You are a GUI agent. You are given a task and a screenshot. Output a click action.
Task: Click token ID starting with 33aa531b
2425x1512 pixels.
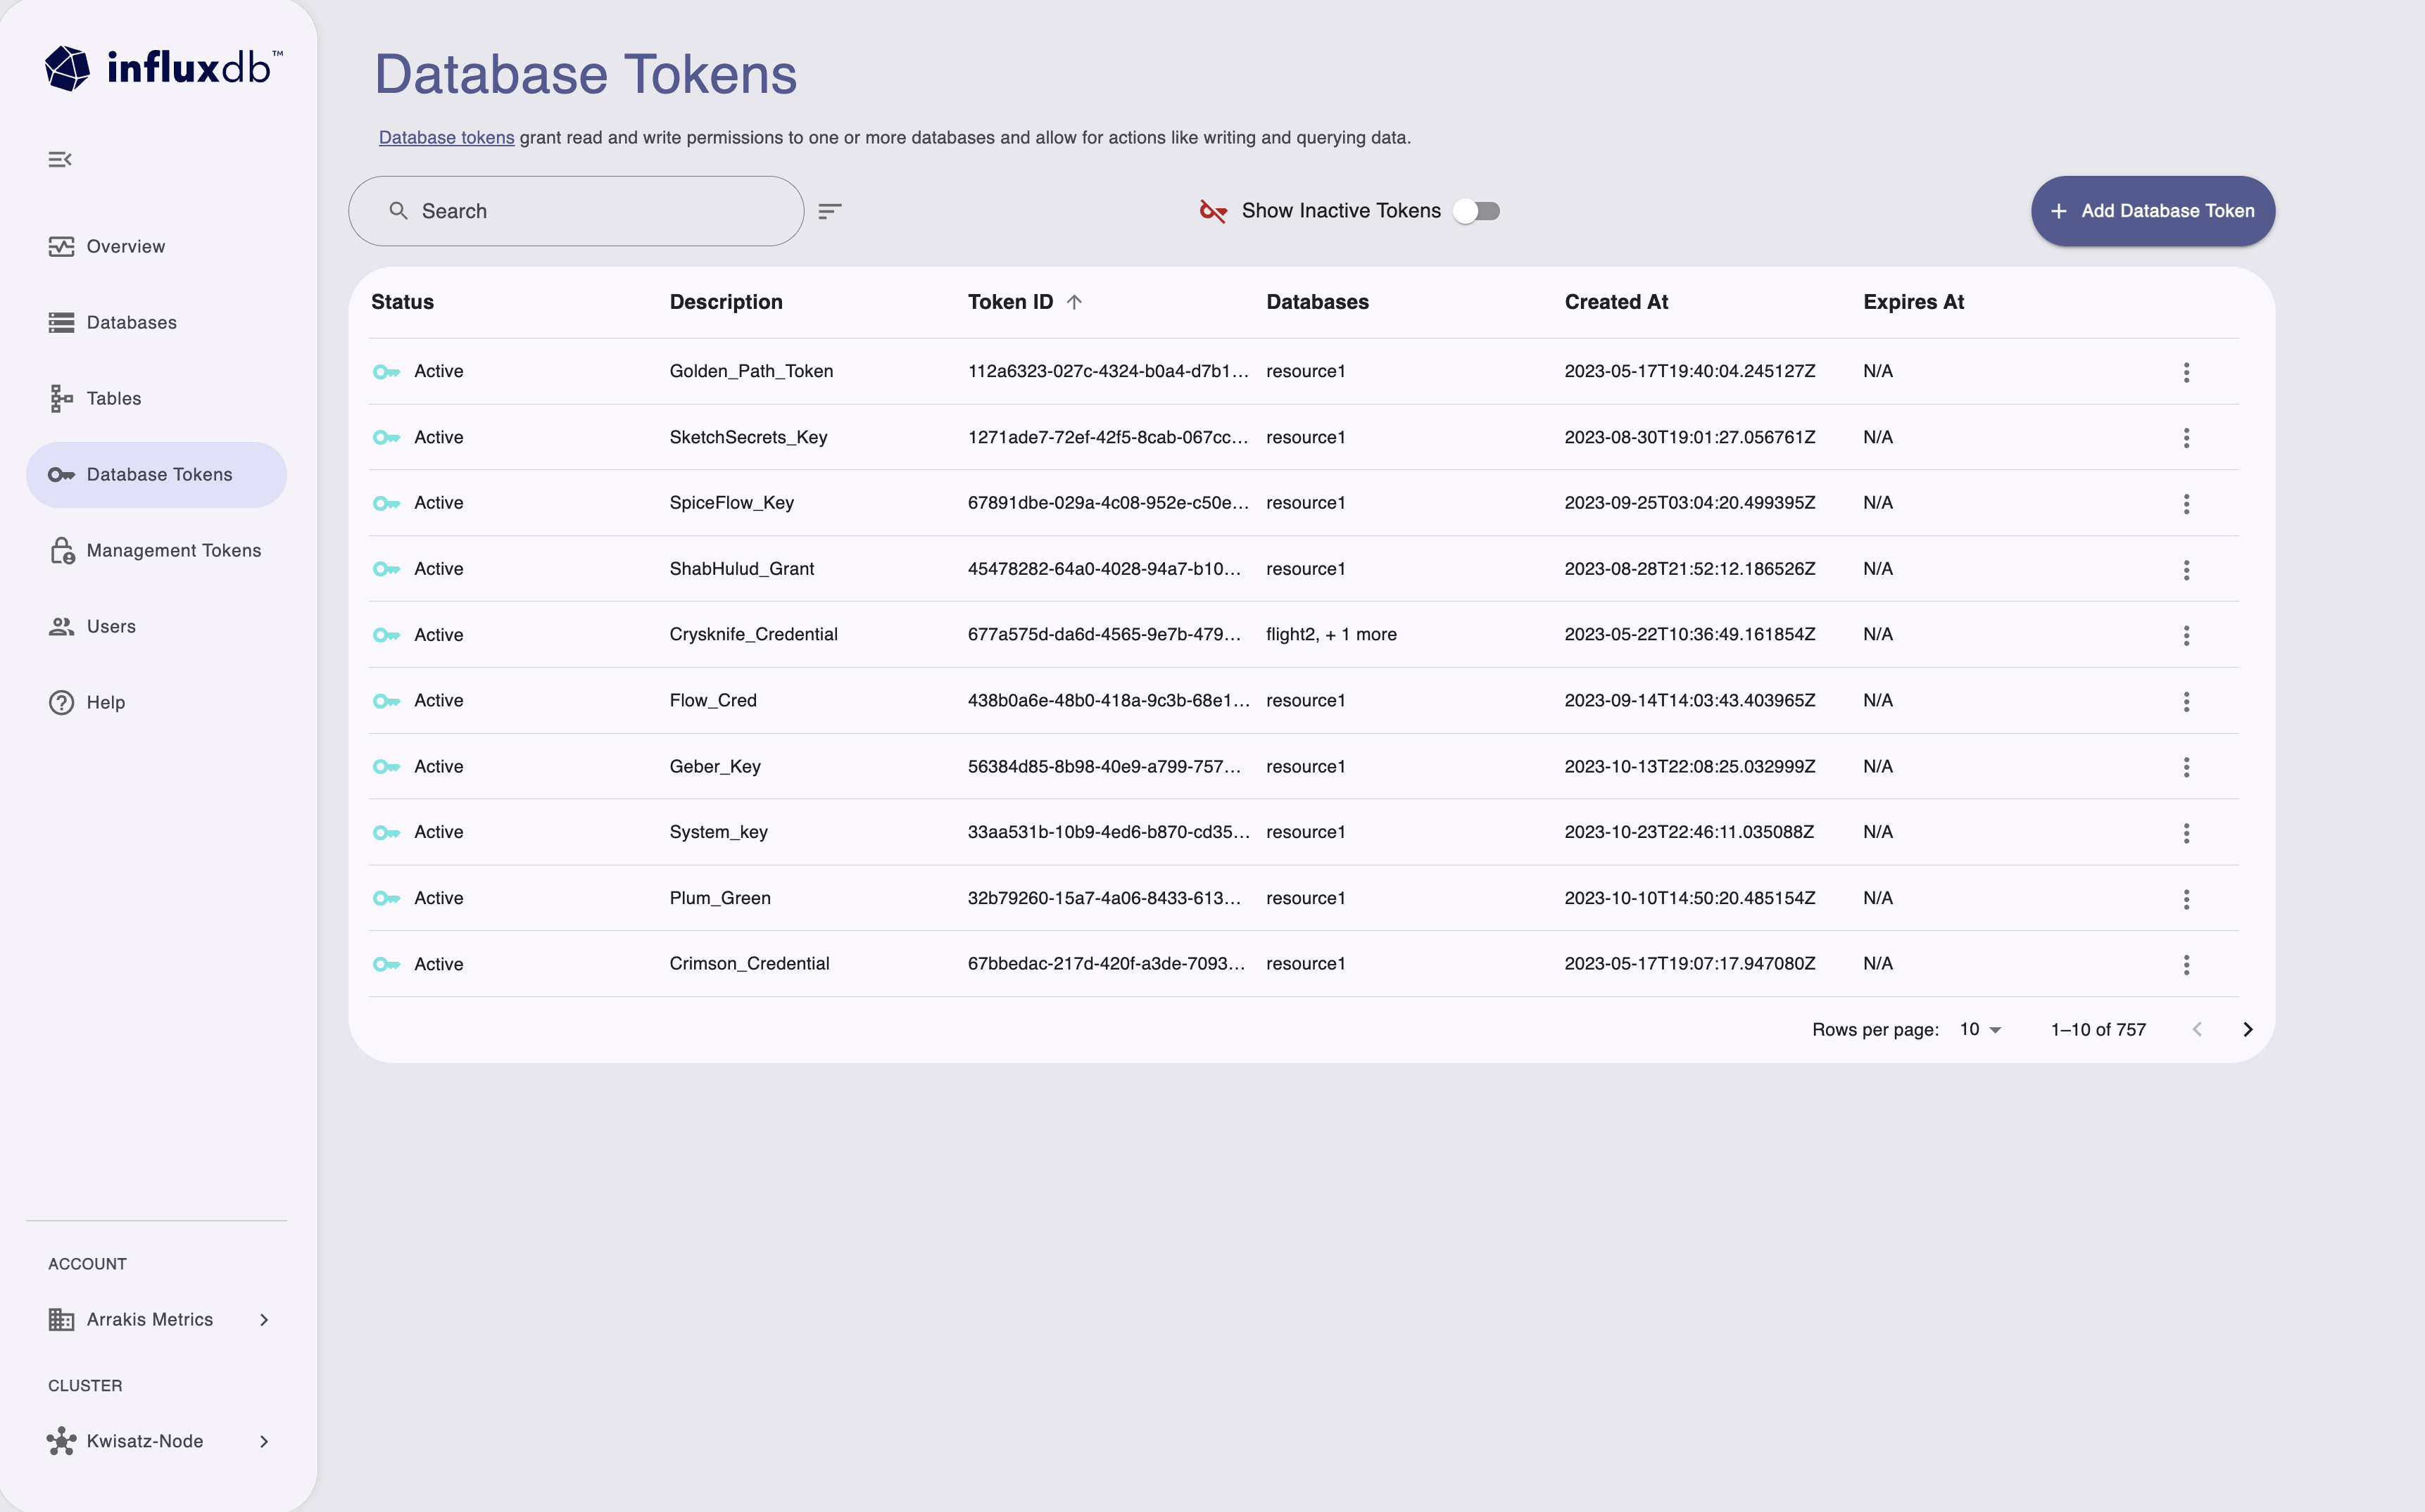1109,832
